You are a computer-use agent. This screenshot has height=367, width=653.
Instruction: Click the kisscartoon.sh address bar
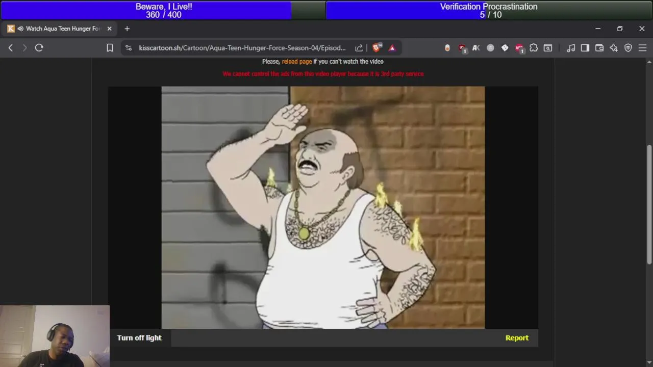point(242,48)
